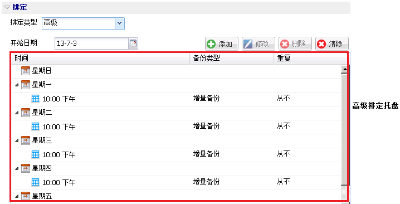The image size is (400, 204).
Task: Click the 开始日期 date field
Action: point(91,43)
